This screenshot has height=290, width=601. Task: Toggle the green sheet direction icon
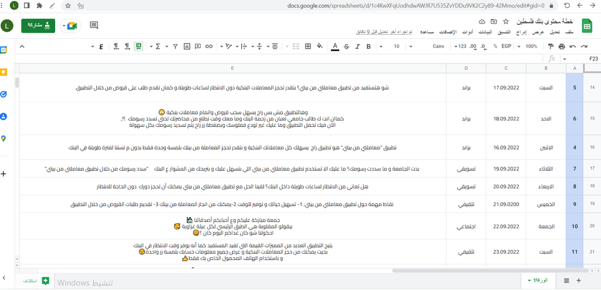tap(139, 46)
